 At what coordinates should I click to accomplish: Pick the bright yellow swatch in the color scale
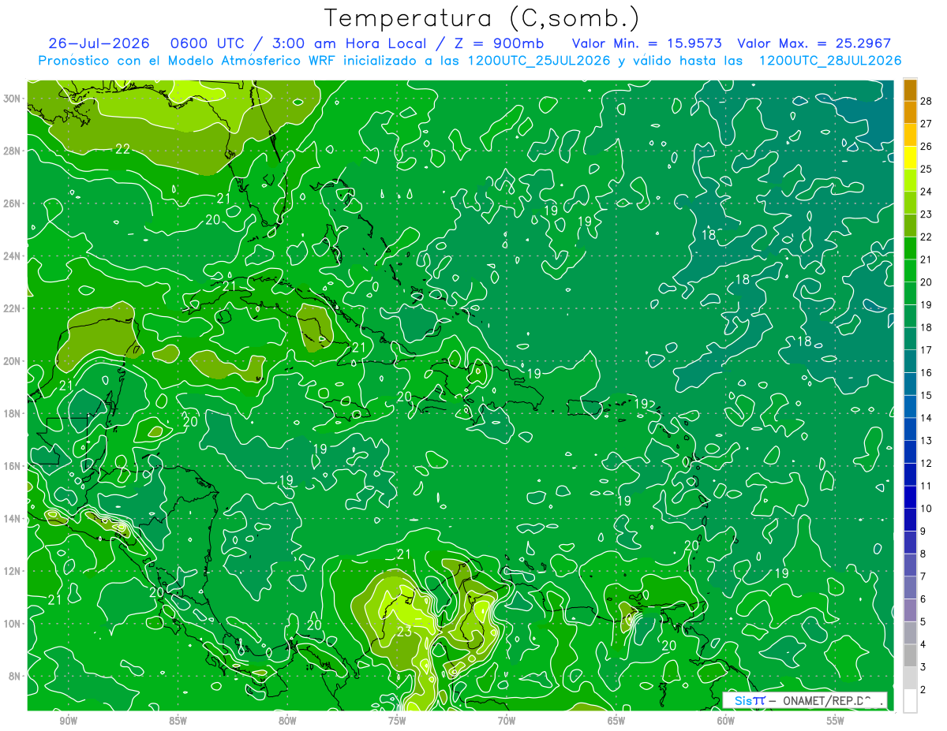pyautogui.click(x=910, y=158)
